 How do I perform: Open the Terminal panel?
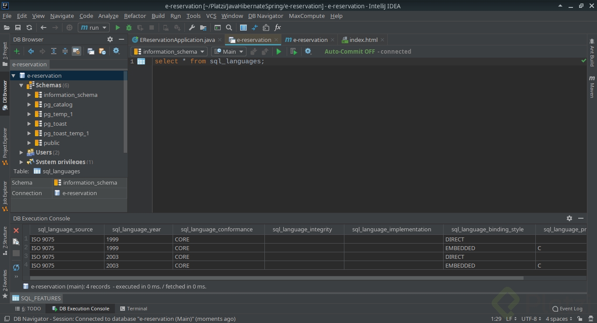click(134, 309)
